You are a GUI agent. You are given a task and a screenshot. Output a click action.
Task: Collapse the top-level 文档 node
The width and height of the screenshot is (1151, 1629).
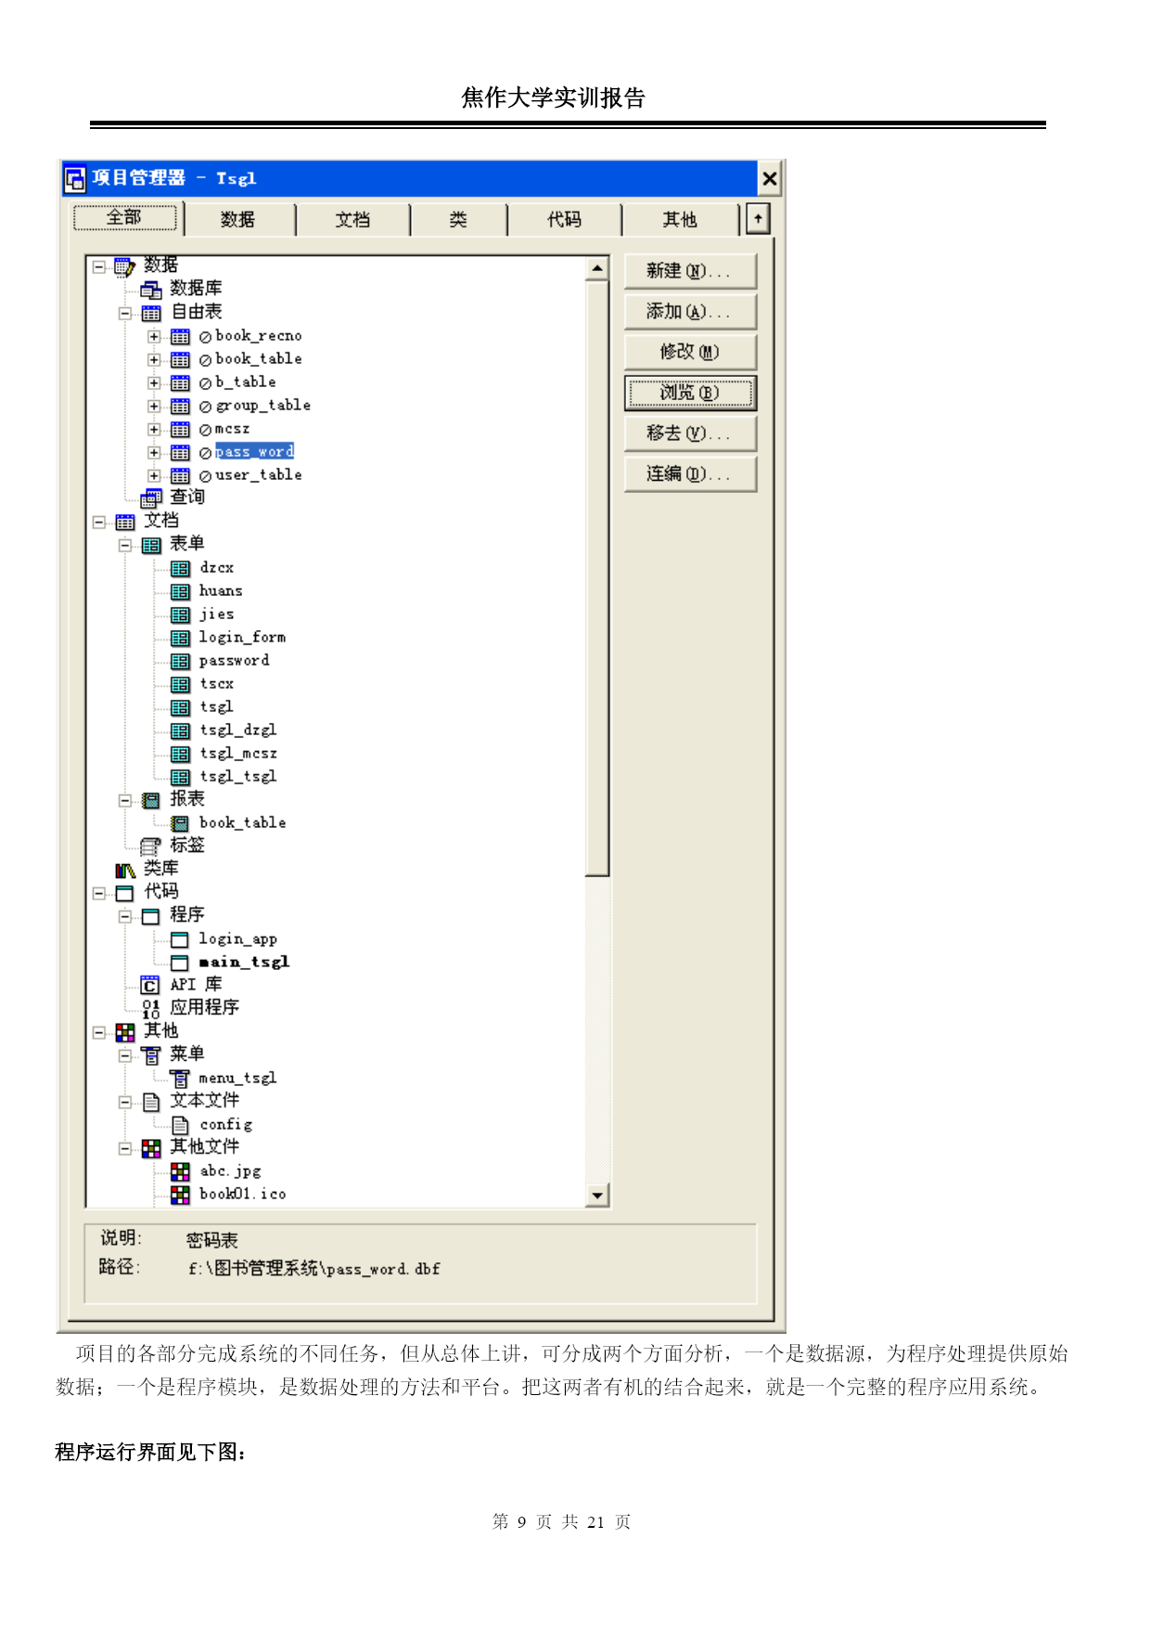click(x=99, y=523)
